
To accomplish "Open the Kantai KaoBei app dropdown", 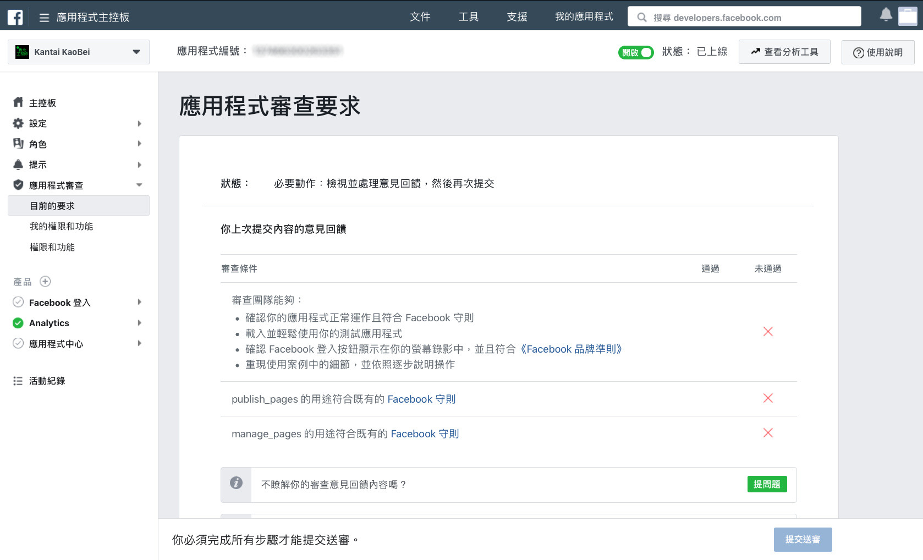I will pyautogui.click(x=79, y=52).
